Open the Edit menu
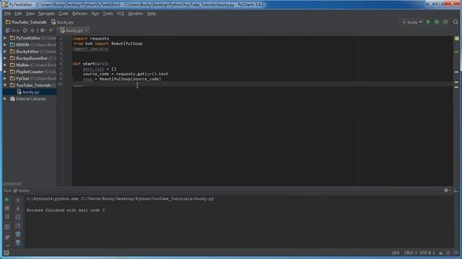Viewport: 462px width, 259px height. [x=18, y=14]
